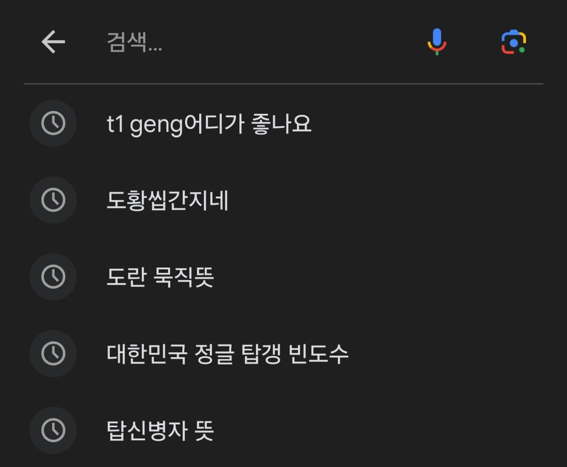Click the word '묵직뜻' in history list
This screenshot has height=467, width=567.
[x=183, y=277]
